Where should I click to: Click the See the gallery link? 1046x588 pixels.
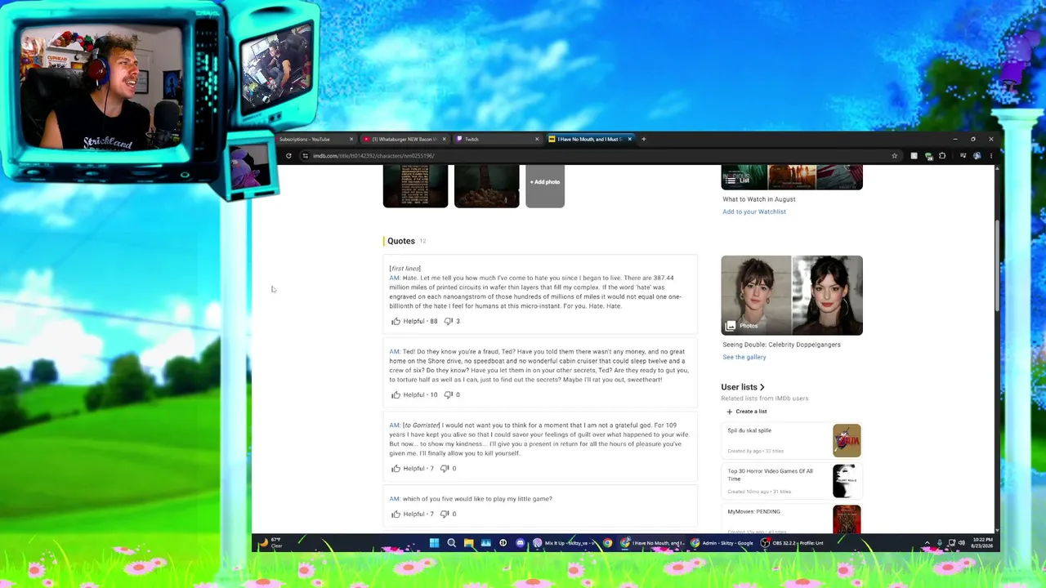click(744, 357)
